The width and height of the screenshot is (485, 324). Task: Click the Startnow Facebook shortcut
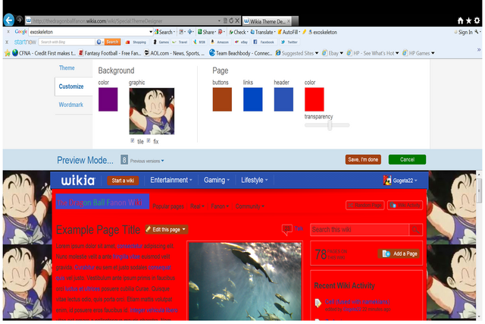coord(264,42)
